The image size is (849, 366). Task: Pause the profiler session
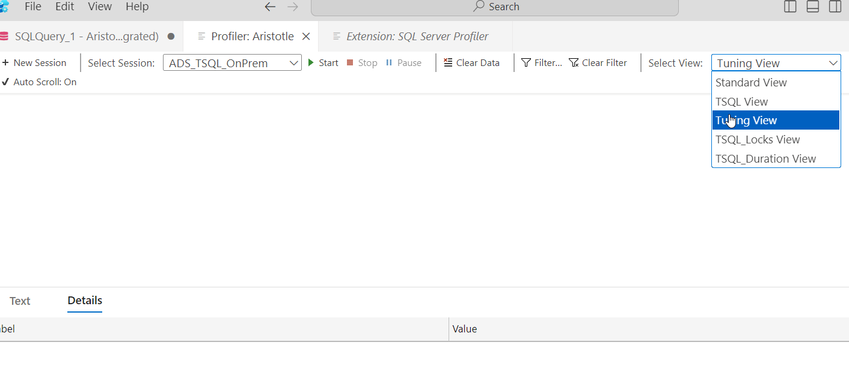click(x=403, y=63)
